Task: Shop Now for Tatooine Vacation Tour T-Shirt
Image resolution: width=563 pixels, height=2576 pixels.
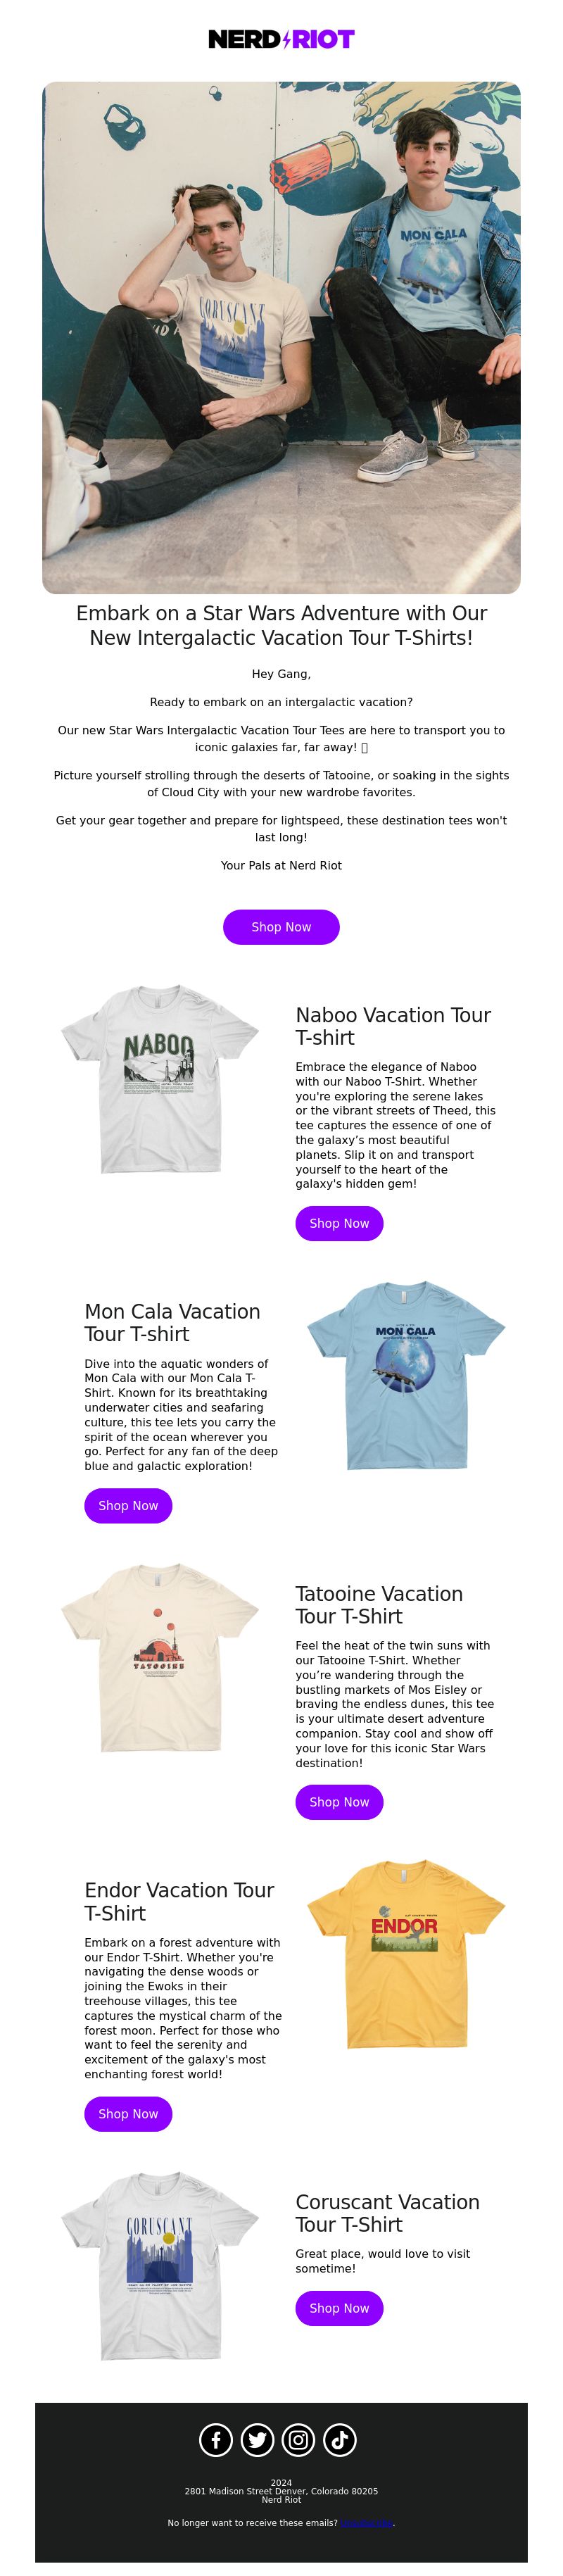Action: click(339, 1802)
